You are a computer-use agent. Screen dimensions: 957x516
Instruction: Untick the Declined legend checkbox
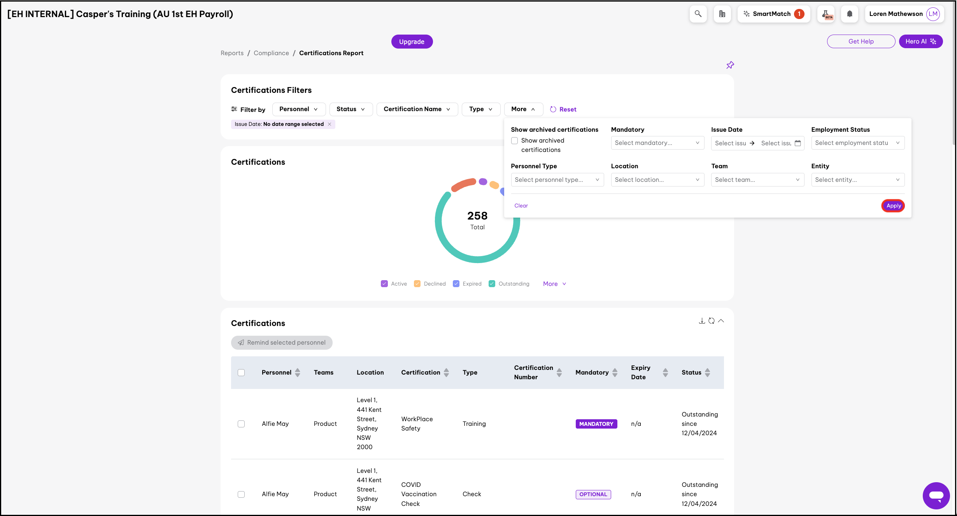[417, 284]
